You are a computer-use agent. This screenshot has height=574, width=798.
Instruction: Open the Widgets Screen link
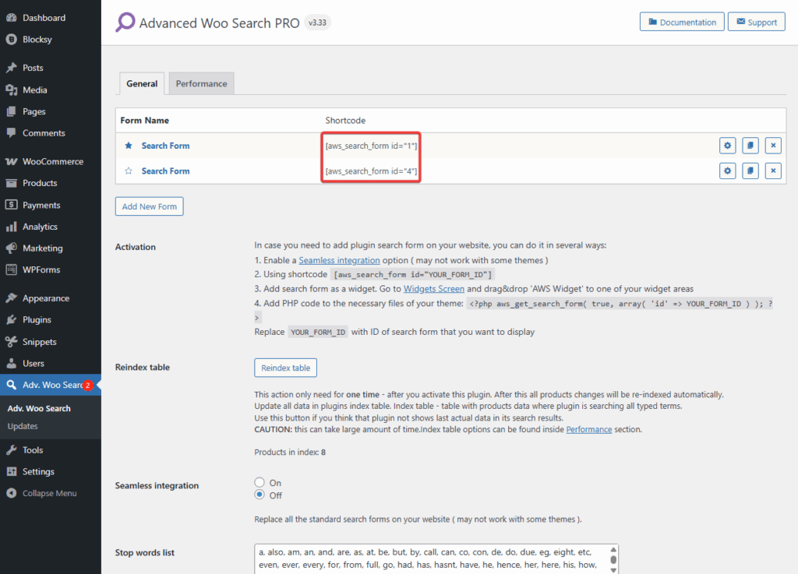click(433, 288)
